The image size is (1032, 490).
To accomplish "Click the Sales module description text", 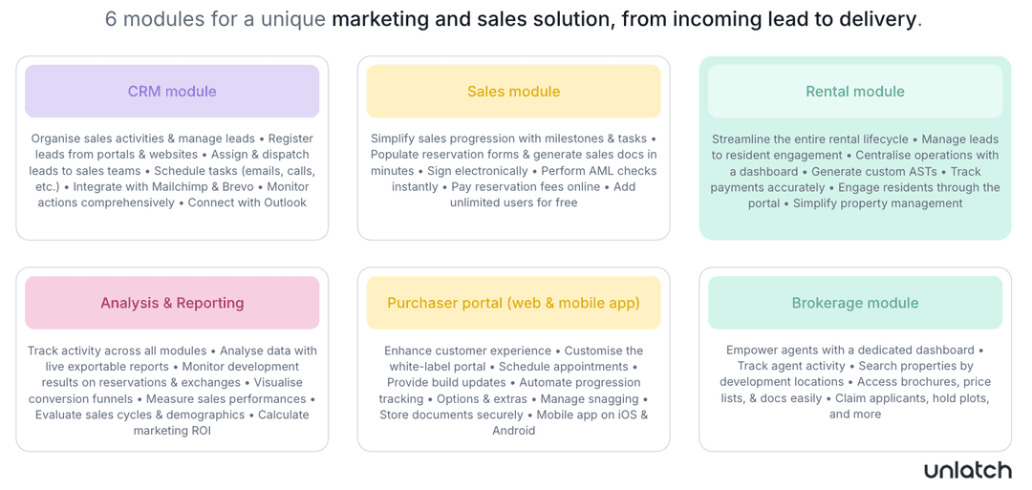I will pos(513,170).
